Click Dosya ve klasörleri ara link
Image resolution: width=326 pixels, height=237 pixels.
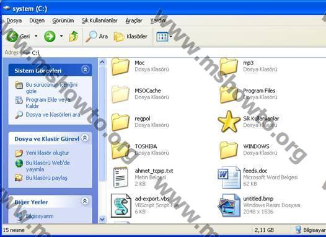pos(53,115)
